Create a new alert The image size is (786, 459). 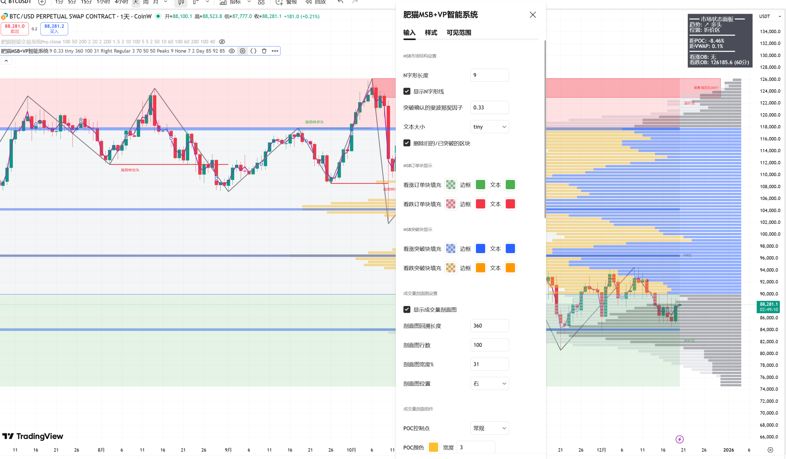pyautogui.click(x=286, y=2)
